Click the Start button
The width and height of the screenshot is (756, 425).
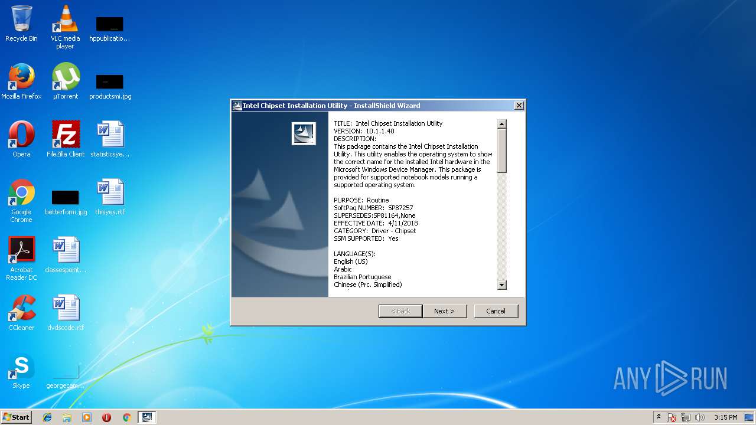(17, 417)
